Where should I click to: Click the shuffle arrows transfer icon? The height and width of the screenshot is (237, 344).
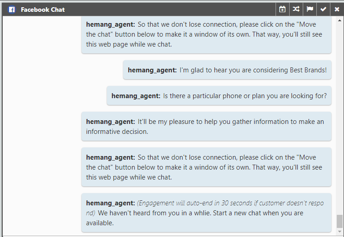tap(296, 9)
